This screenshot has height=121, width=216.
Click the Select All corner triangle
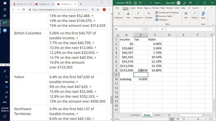click(117, 35)
